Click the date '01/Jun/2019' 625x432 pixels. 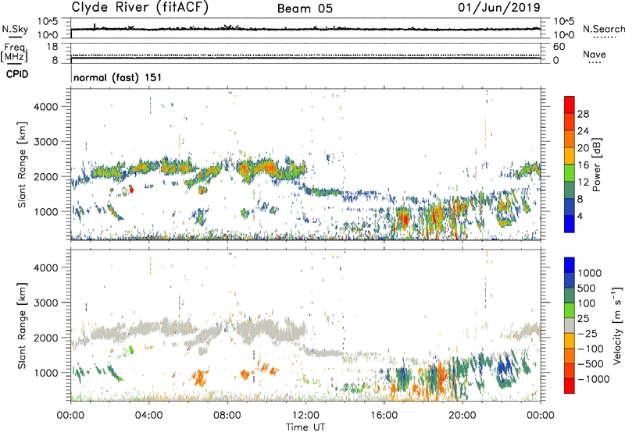(x=499, y=7)
